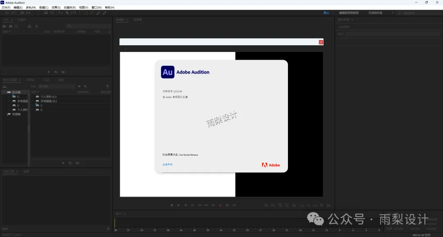443x237 pixels.
Task: Select the Lasso Selection tool
Action: pyautogui.click(x=92, y=13)
